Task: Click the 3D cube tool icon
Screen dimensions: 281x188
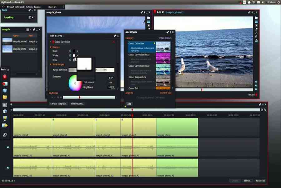Action: (5, 111)
